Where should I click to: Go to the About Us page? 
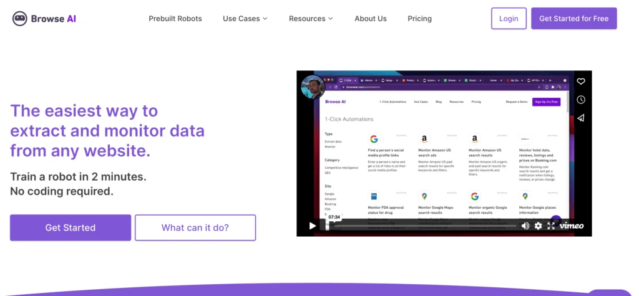point(371,18)
